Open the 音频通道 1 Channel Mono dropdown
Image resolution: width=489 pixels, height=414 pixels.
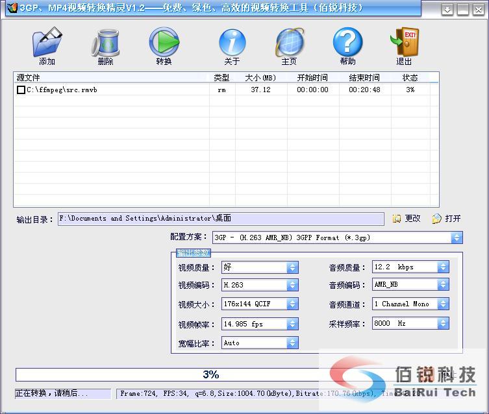point(443,304)
